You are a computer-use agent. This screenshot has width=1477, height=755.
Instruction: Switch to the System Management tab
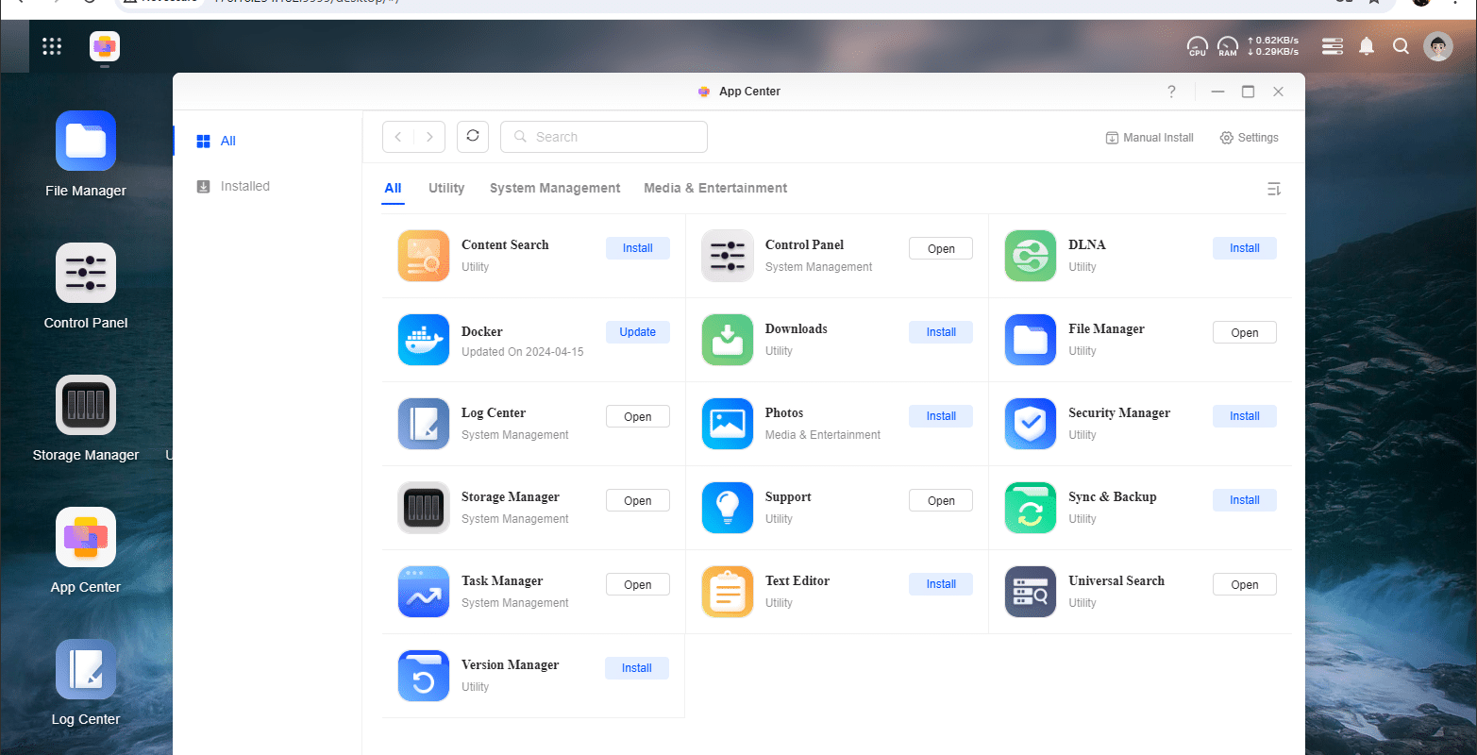click(x=555, y=188)
